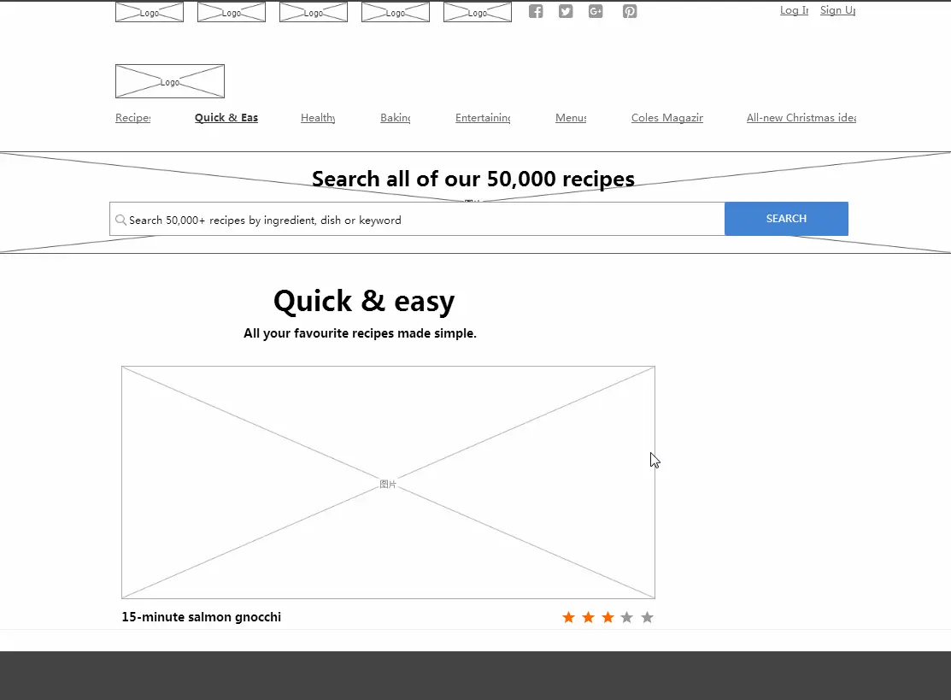Screen dimensions: 951x700
Task: Click the first logo placeholder in top bar
Action: (x=150, y=12)
